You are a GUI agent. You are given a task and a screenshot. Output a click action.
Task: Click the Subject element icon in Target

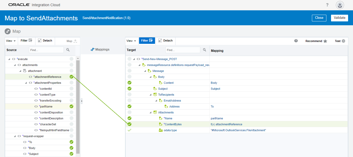tap(155, 89)
